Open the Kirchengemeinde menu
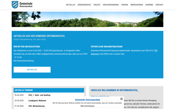The width and height of the screenshot is (175, 109). pos(111,5)
